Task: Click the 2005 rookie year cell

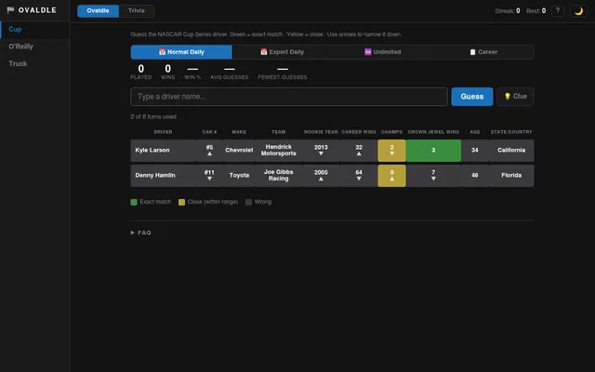Action: tap(321, 176)
